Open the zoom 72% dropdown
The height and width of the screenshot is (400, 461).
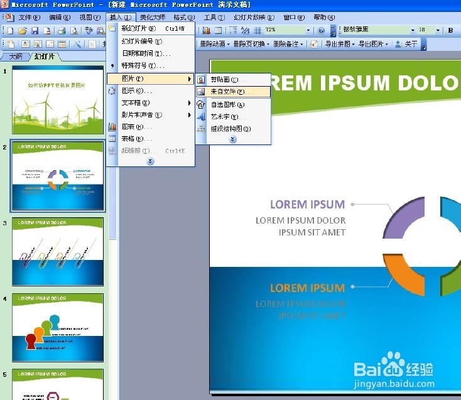click(308, 30)
